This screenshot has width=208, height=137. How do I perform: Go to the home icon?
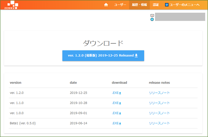106,5
